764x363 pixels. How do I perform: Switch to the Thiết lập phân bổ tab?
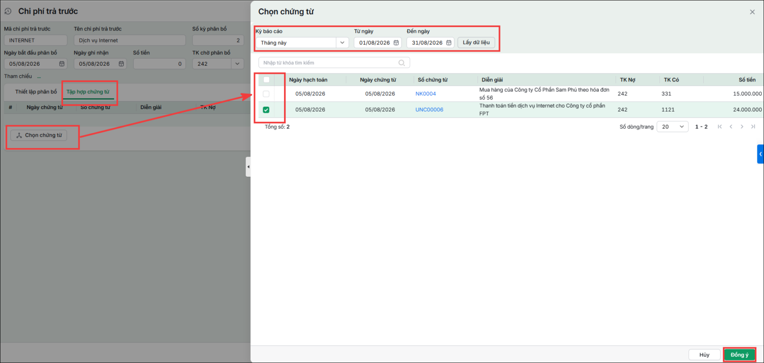[x=36, y=92]
